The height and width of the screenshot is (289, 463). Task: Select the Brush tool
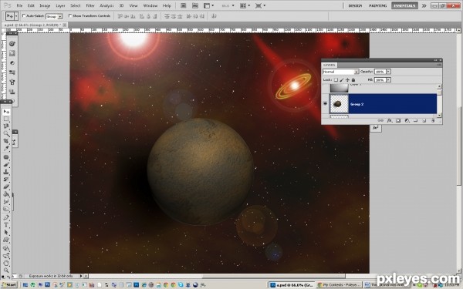click(x=6, y=165)
